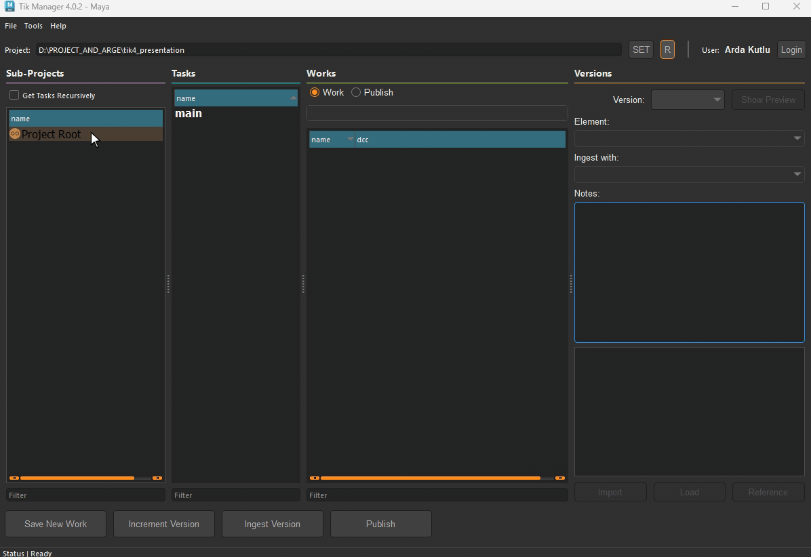This screenshot has width=811, height=557.
Task: Click splitter handle between Works and Versions
Action: (x=571, y=284)
